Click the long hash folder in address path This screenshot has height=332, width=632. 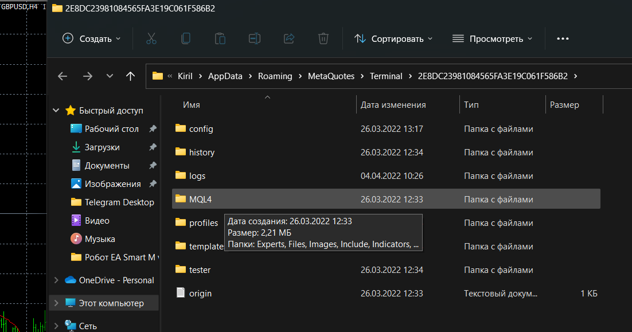tap(493, 76)
